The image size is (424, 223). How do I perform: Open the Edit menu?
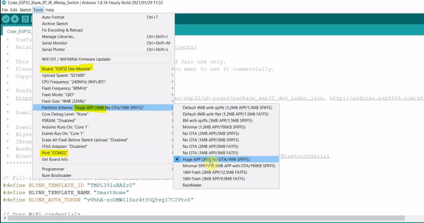tap(14, 10)
